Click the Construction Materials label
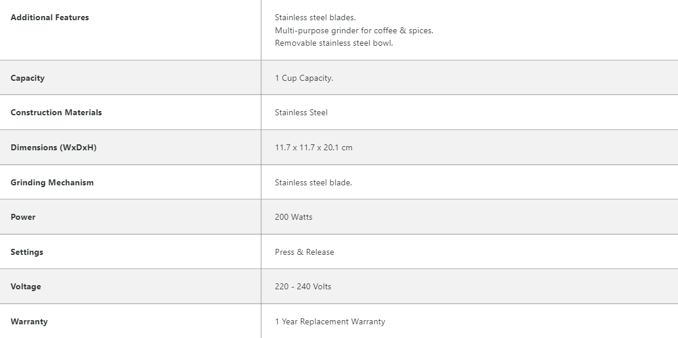 click(56, 112)
